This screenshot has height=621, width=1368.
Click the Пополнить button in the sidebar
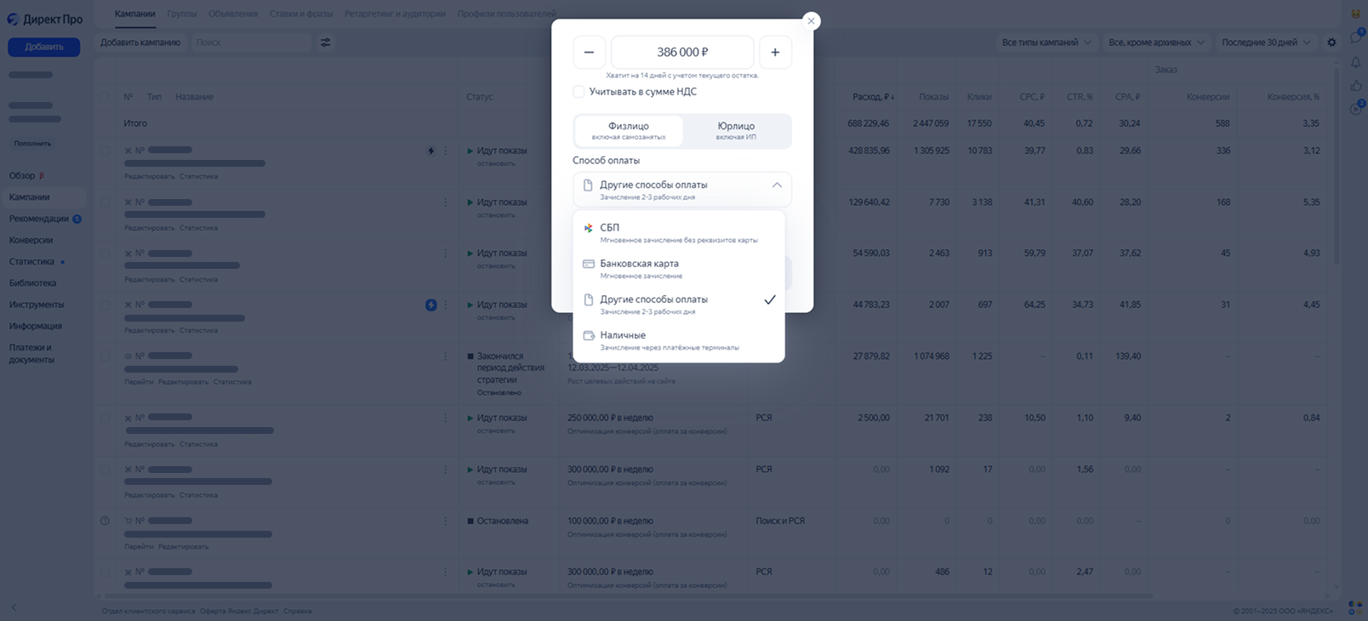point(32,144)
